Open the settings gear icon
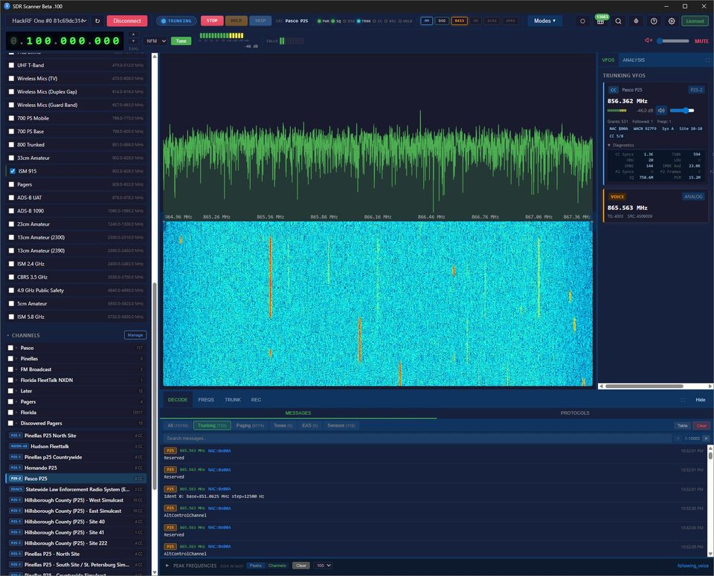714x576 pixels. pos(672,21)
